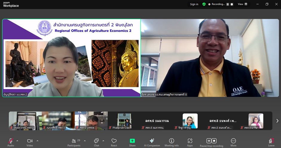Screen dimensions: 281x148
Task: Pause recording from the top bar
Action: [x=227, y=4]
